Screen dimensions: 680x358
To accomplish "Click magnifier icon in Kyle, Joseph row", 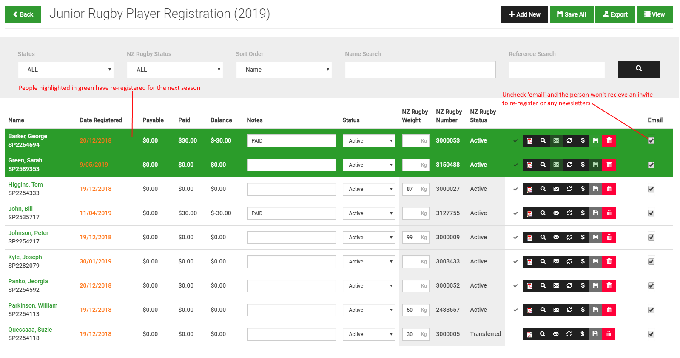I will [543, 262].
